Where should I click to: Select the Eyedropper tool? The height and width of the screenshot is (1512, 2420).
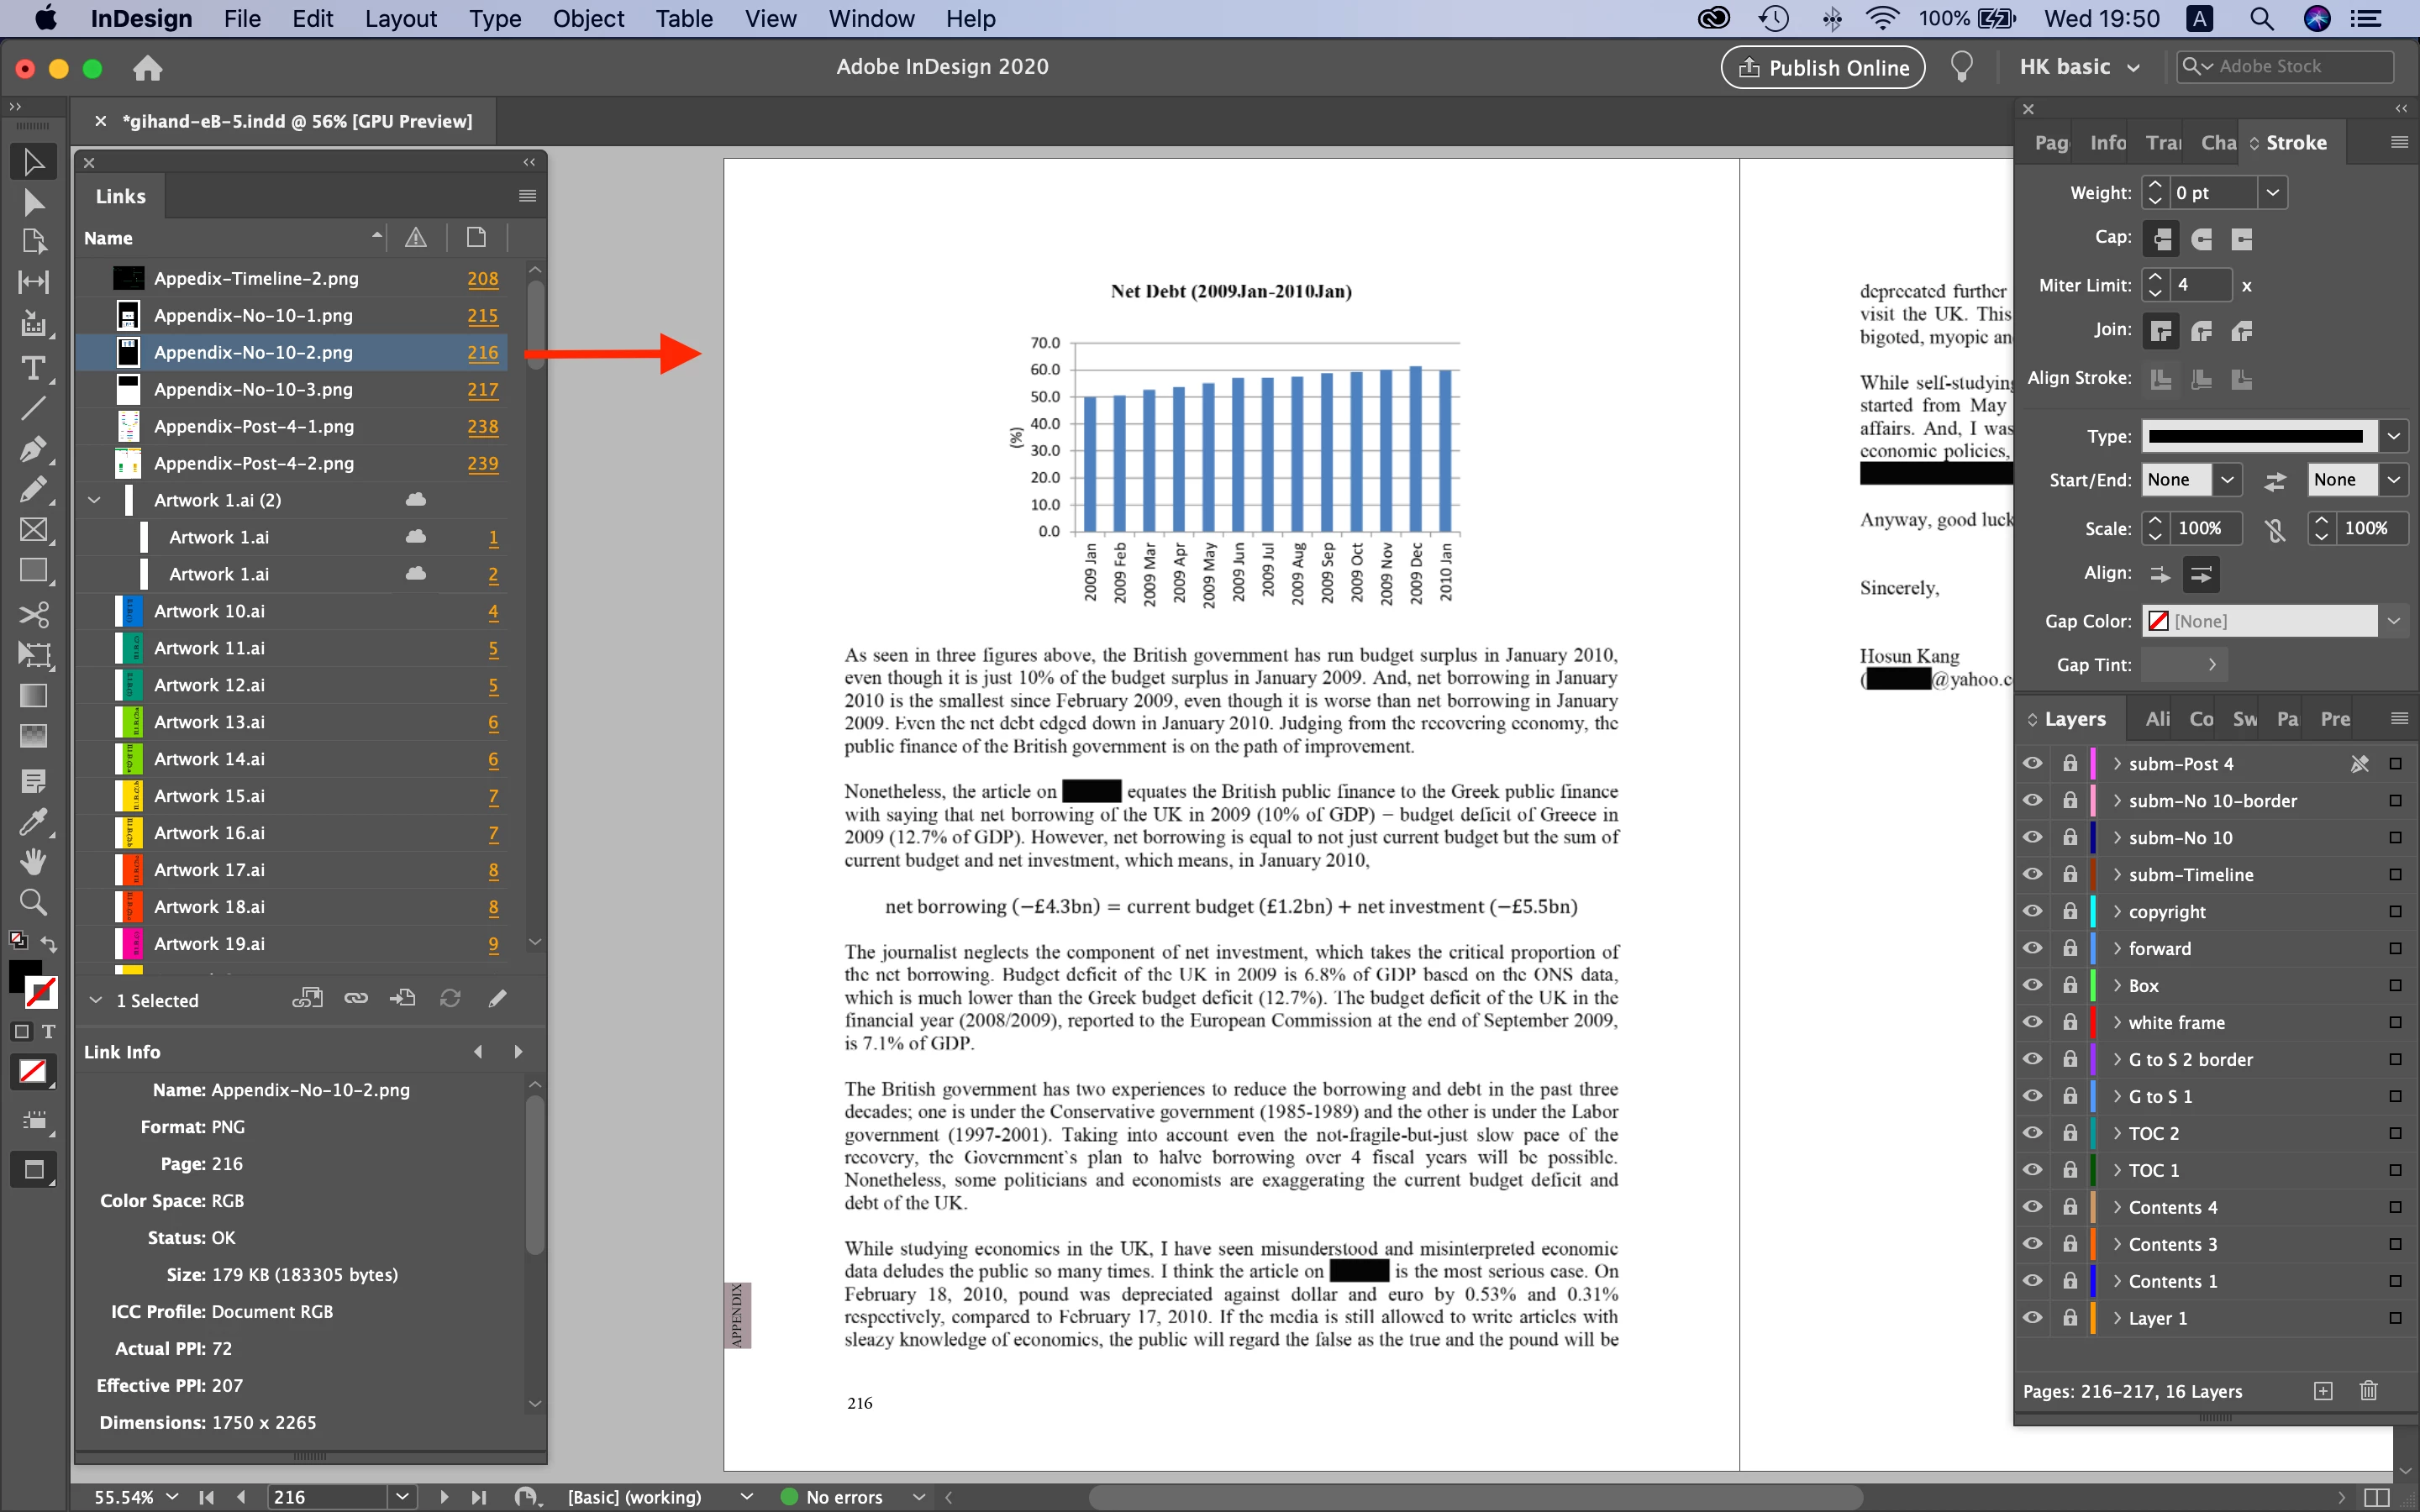coord(33,822)
